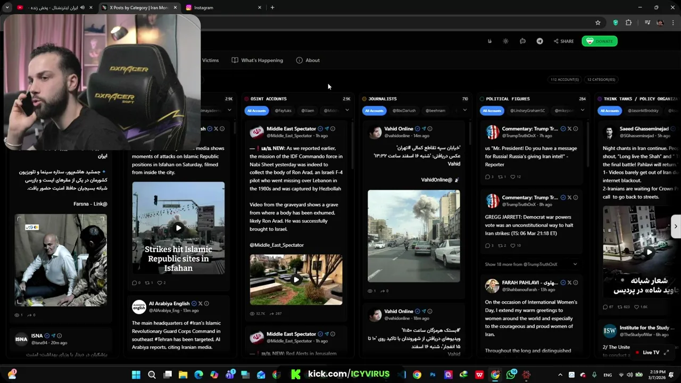The height and width of the screenshot is (383, 681).
Task: Mute the Iran International tab audio icon
Action: click(82, 7)
